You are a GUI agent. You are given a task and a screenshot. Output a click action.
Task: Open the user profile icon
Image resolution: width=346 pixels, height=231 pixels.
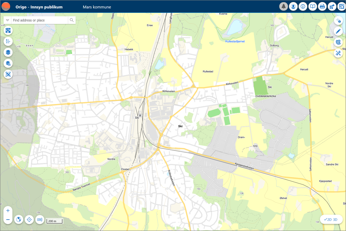293,7
